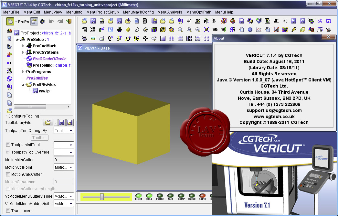The image size is (338, 216).
Task: Select the ww.ip tree item
Action: point(44,91)
